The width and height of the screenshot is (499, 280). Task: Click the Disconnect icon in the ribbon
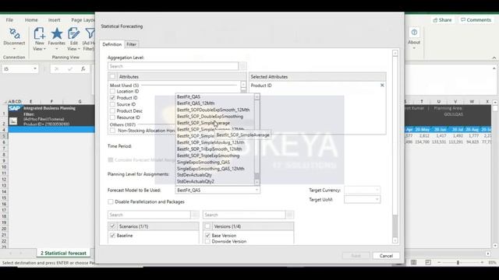coord(14,33)
